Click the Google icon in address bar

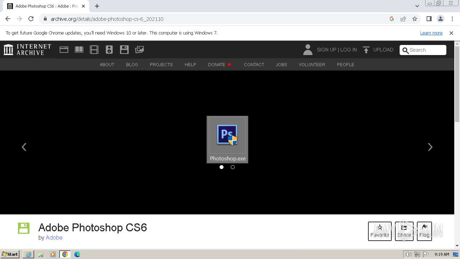(392, 19)
